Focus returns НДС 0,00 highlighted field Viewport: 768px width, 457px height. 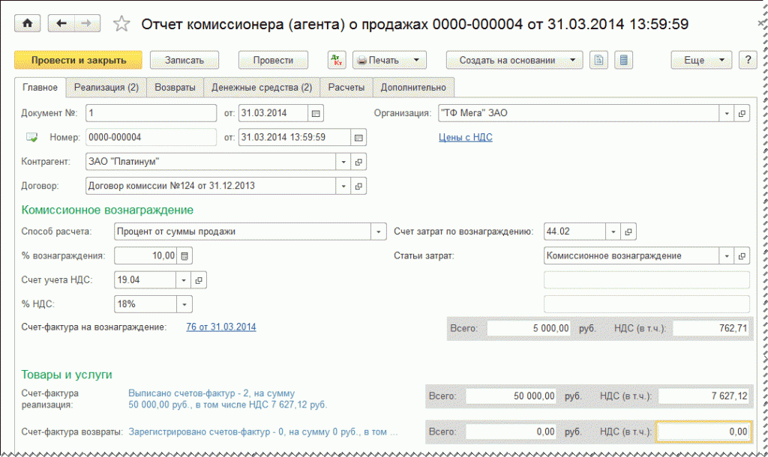pos(703,432)
